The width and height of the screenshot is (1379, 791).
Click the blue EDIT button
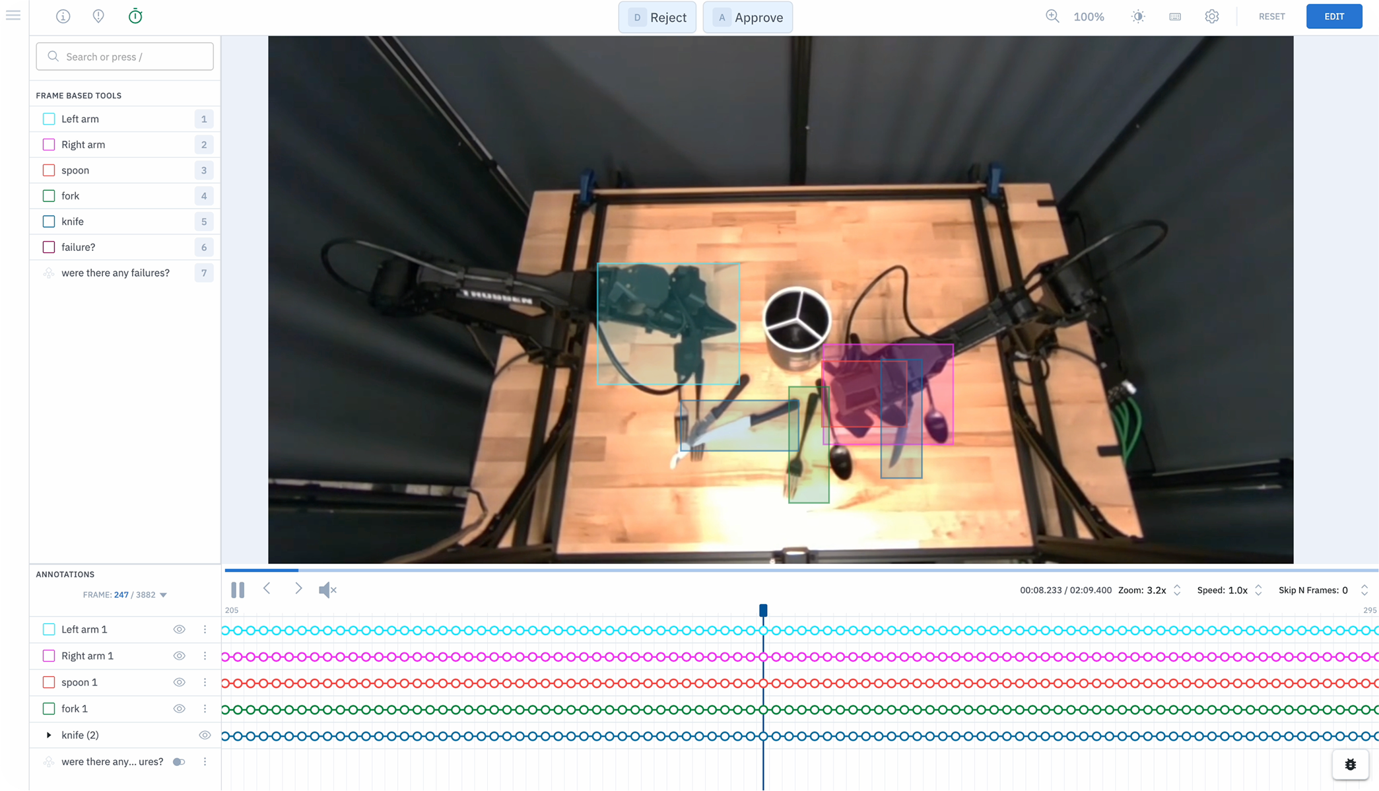[1333, 17]
